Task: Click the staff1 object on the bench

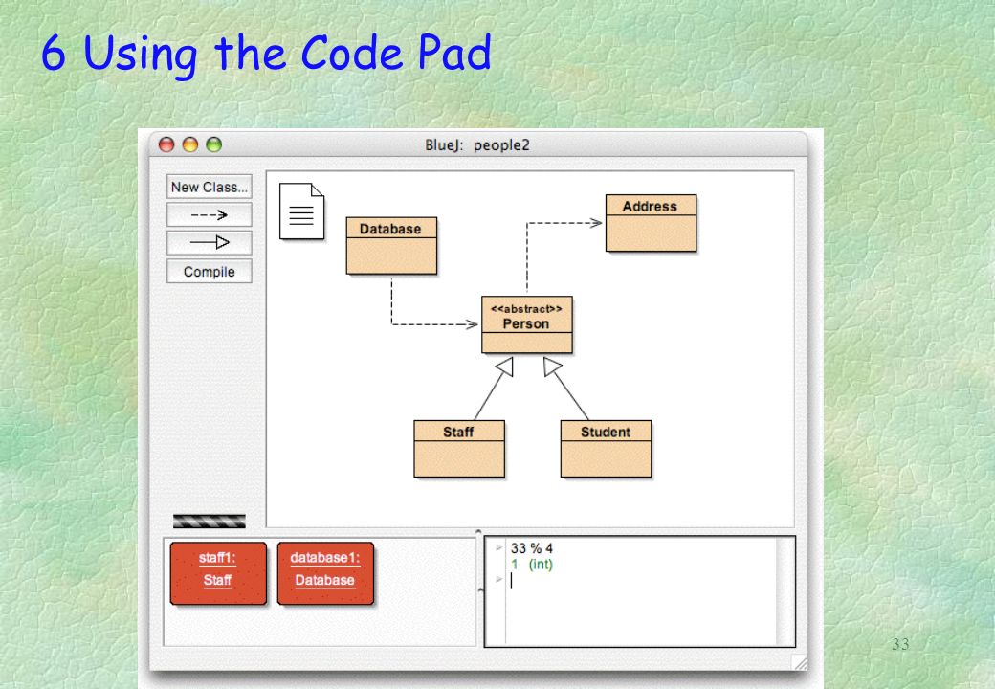Action: coord(218,573)
